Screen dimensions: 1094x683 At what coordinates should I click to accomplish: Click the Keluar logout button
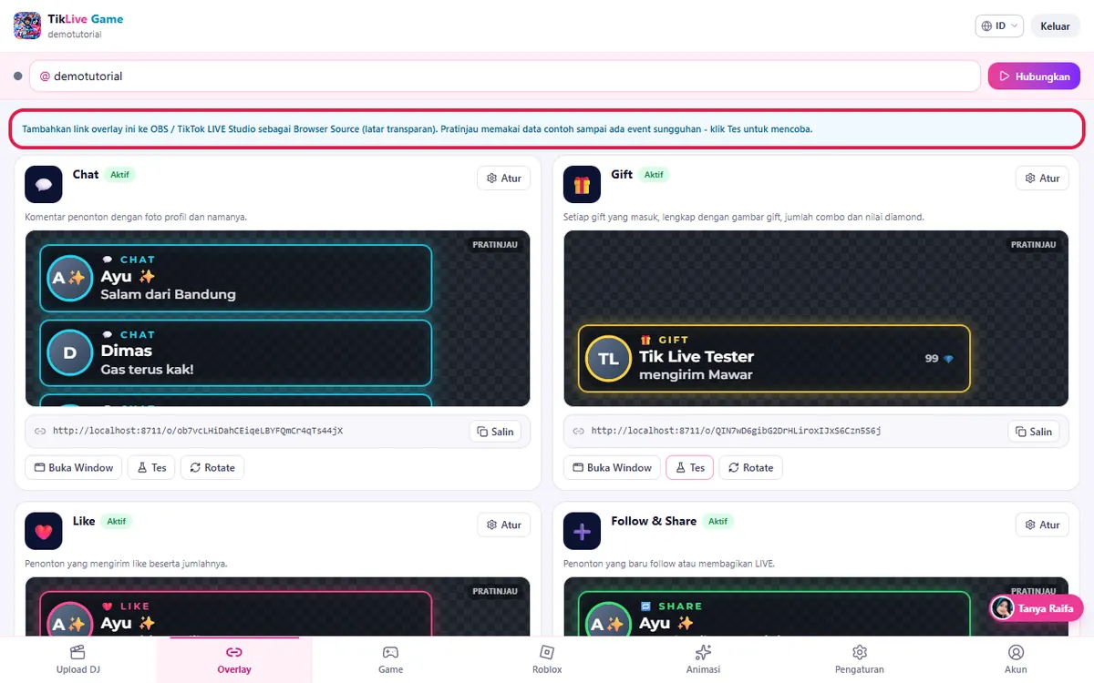point(1055,25)
